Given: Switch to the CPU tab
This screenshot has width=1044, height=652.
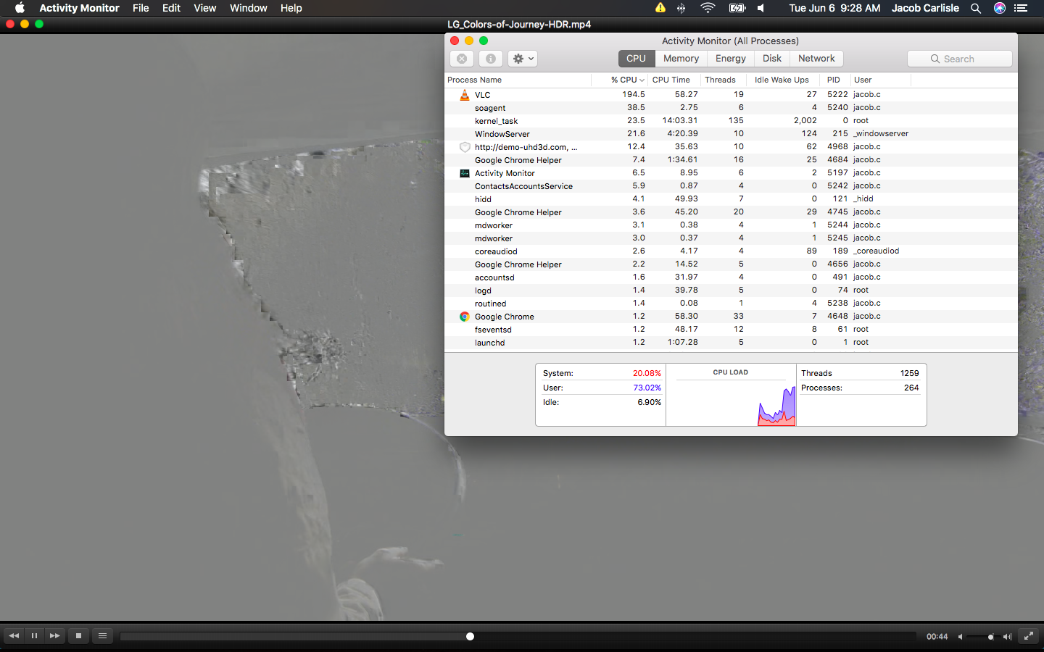Looking at the screenshot, I should point(636,59).
